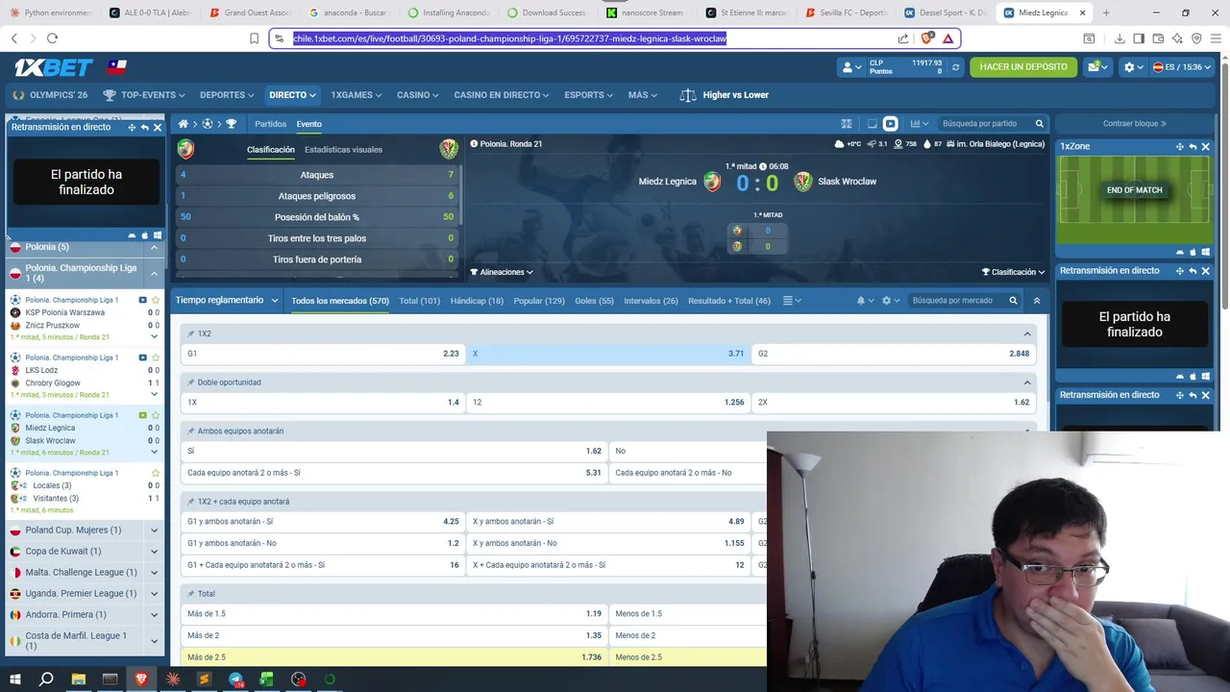Switch to the Hándicap (18) tab
Viewport: 1230px width, 692px height.
(x=477, y=301)
